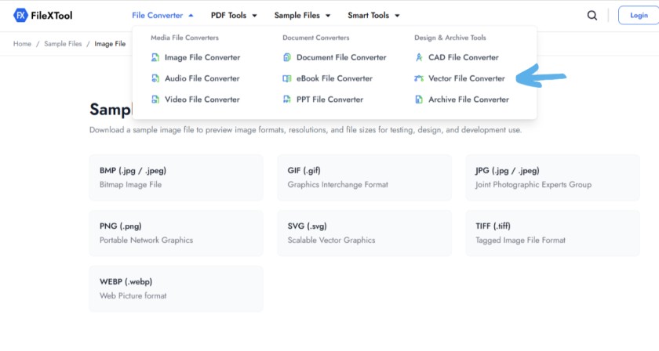This screenshot has width=659, height=351.
Task: Click the Image File Converter icon
Action: coord(155,57)
